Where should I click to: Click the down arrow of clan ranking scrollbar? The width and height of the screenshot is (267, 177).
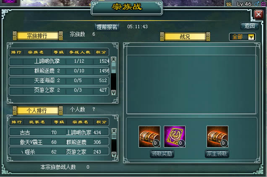coord(114,92)
